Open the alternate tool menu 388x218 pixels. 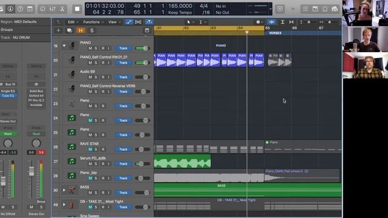[x=202, y=22]
